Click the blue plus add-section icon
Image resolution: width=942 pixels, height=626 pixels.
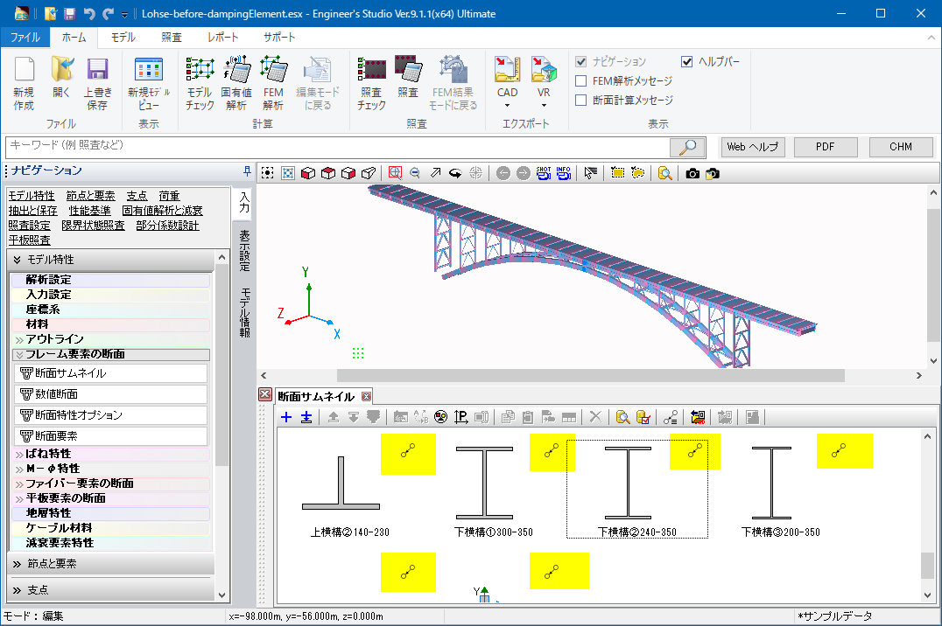click(286, 418)
